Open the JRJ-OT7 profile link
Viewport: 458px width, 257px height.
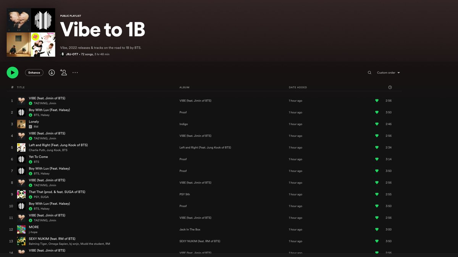72,54
